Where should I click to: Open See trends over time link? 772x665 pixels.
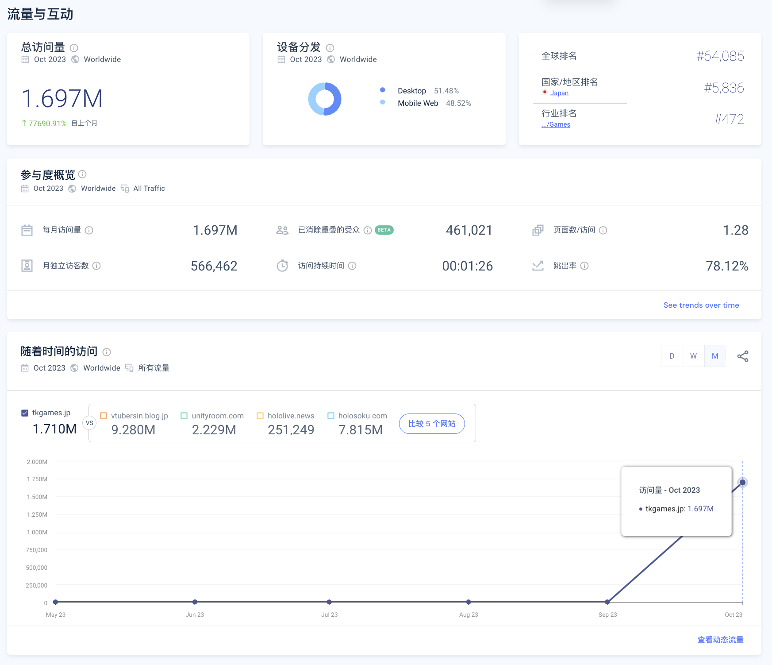(701, 305)
